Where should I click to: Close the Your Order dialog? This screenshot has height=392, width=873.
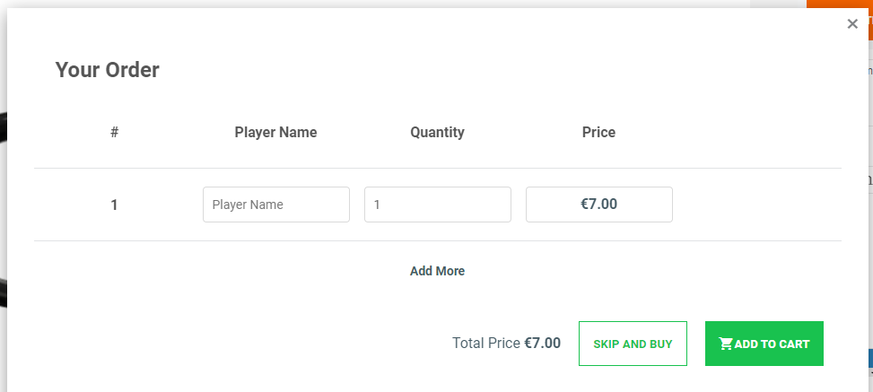(852, 23)
